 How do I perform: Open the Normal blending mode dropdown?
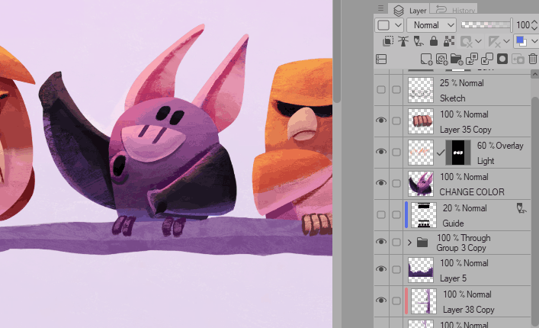[x=431, y=25]
